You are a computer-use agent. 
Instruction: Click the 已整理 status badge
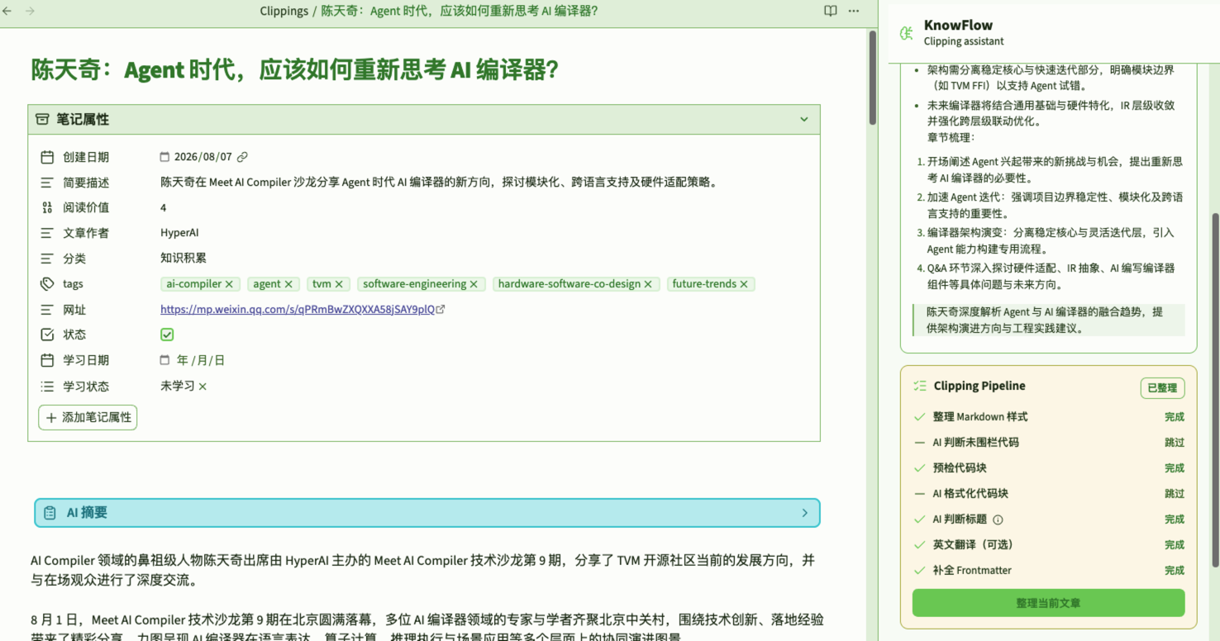[1162, 388]
